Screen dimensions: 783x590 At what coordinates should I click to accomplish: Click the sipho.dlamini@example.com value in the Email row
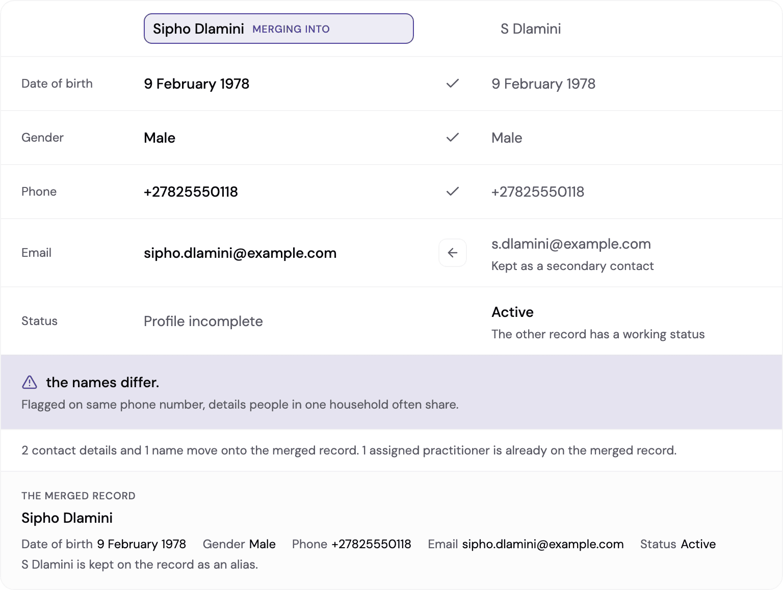pos(240,253)
